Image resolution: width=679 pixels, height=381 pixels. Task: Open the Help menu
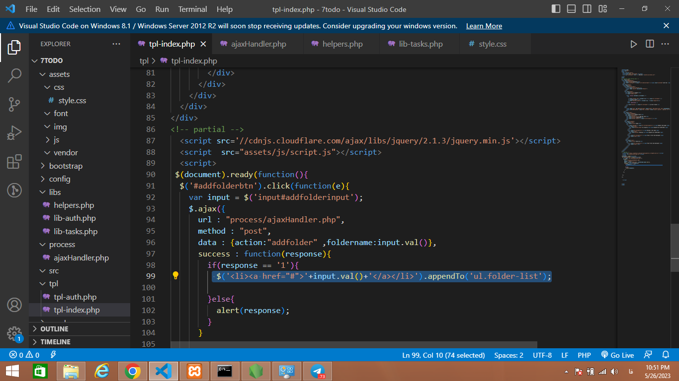pyautogui.click(x=225, y=9)
